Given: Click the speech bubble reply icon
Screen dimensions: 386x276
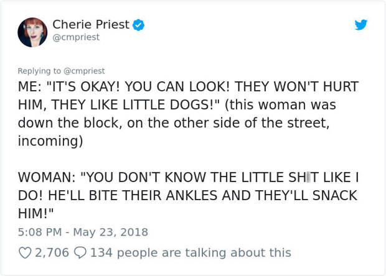Looking at the screenshot, I should coord(80,252).
